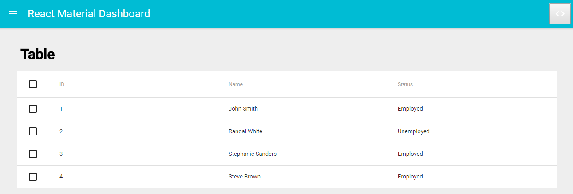Select the John Smith name cell
573x194 pixels.
(x=243, y=109)
